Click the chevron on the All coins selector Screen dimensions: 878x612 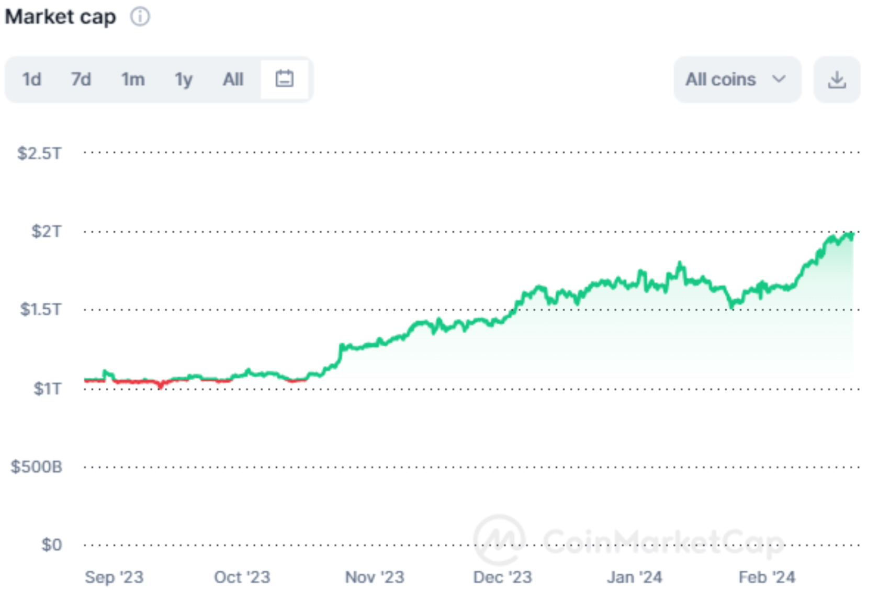[779, 79]
